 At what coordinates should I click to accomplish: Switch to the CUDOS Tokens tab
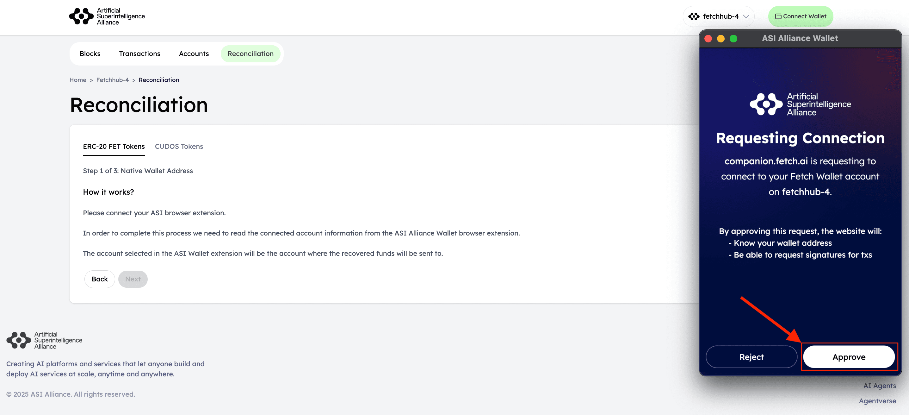point(179,146)
